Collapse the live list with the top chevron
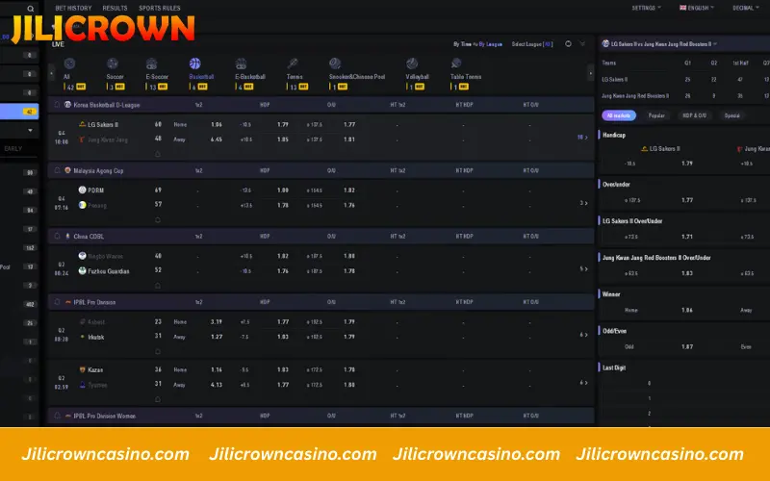 point(582,43)
